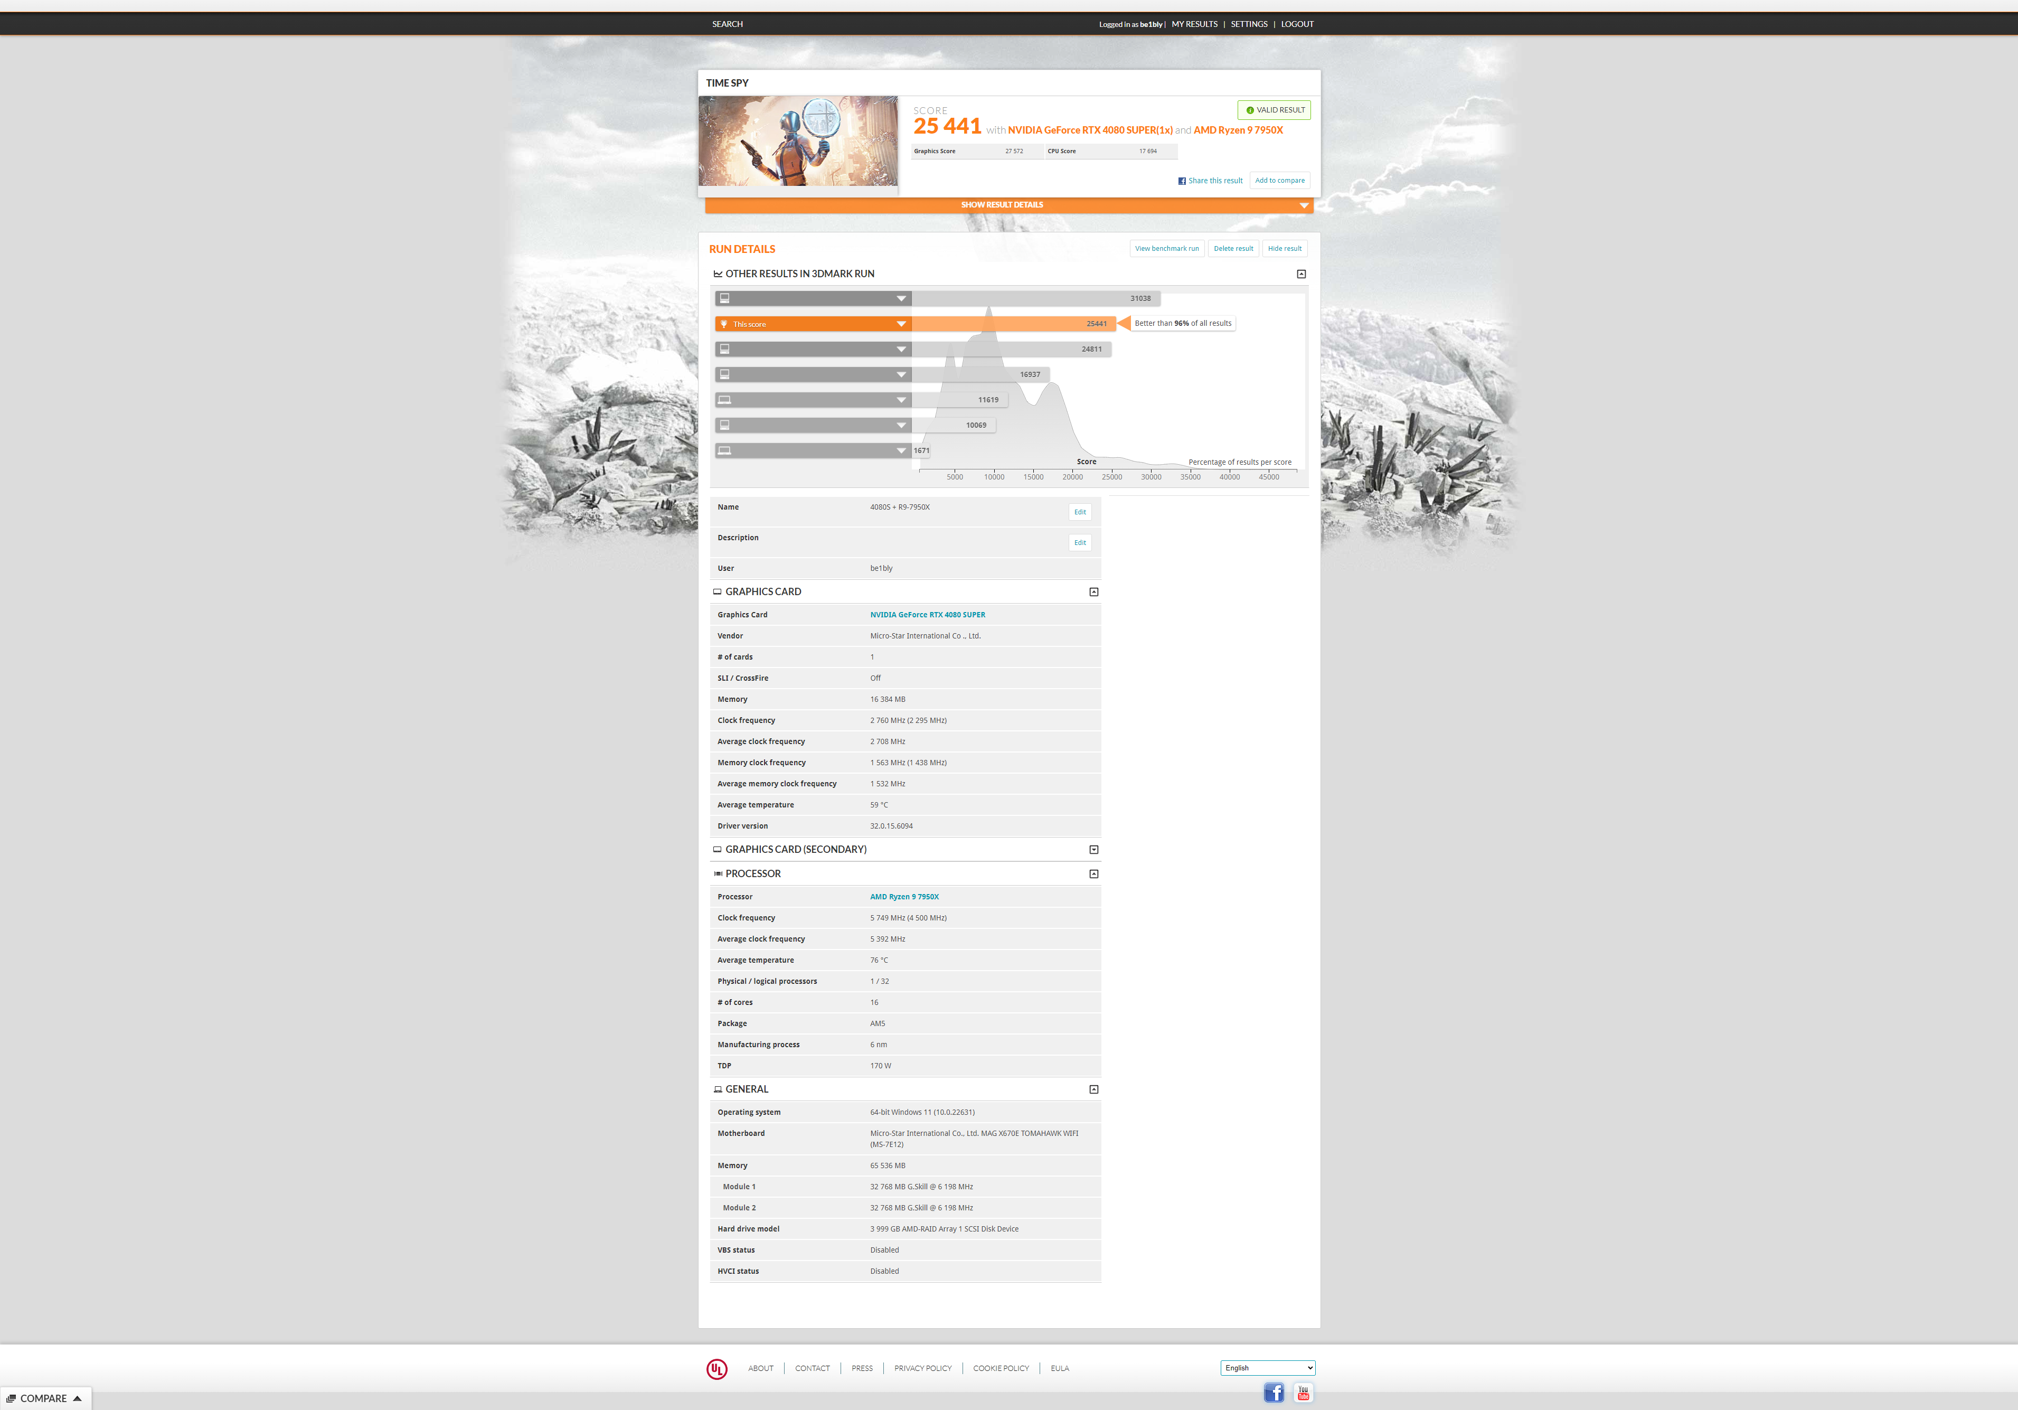Click the trophy icon on This score row
This screenshot has height=1410, width=2018.
pyautogui.click(x=724, y=324)
